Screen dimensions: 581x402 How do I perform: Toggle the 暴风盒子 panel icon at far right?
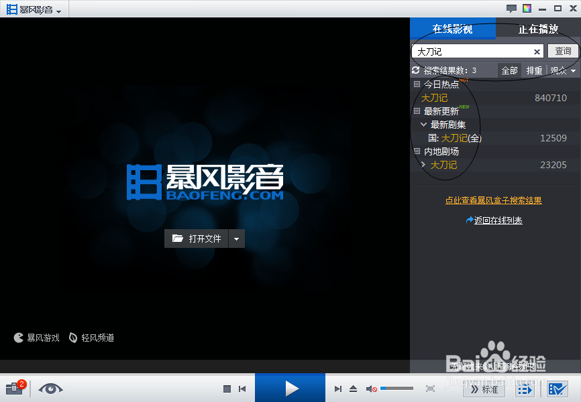pyautogui.click(x=558, y=389)
